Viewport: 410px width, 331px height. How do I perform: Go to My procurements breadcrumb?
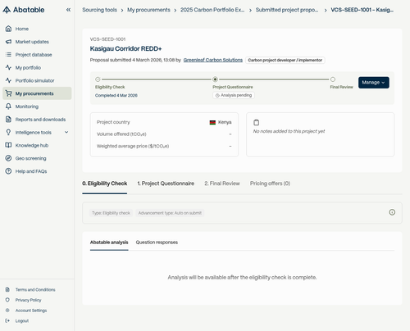(148, 10)
